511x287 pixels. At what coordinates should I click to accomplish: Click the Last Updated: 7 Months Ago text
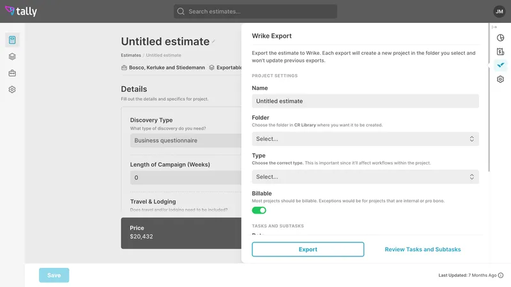coord(468,276)
